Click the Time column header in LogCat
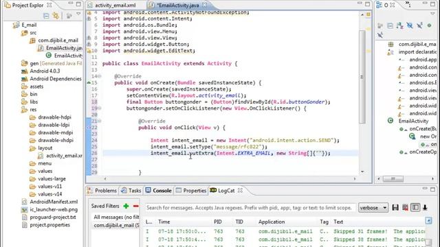 click(x=164, y=222)
